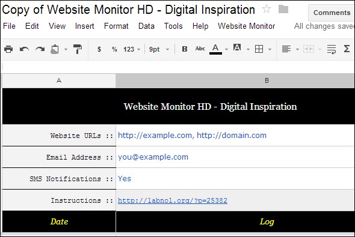The height and width of the screenshot is (237, 355).
Task: Open the Help menu
Action: pos(200,26)
